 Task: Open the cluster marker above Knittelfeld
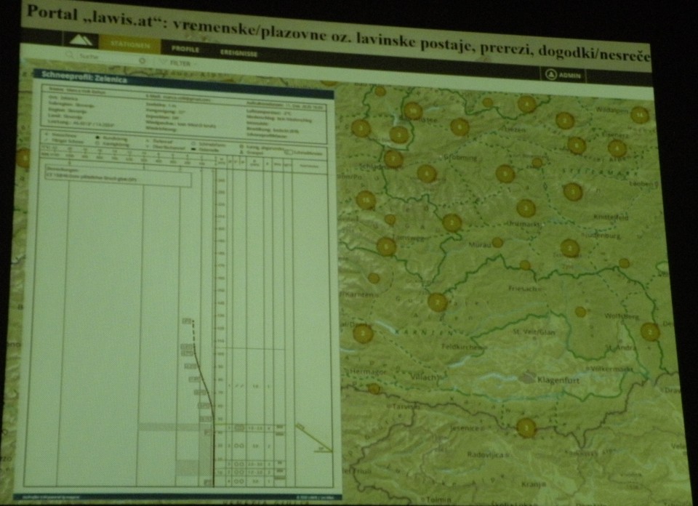[573, 192]
